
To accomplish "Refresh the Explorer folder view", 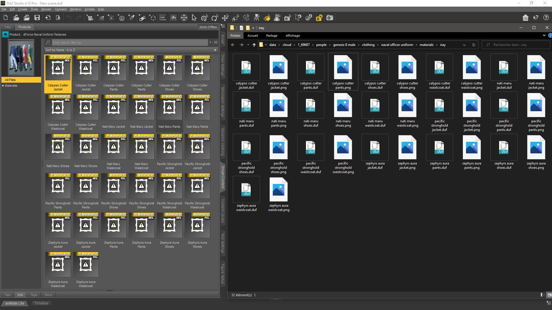I will tap(474, 45).
